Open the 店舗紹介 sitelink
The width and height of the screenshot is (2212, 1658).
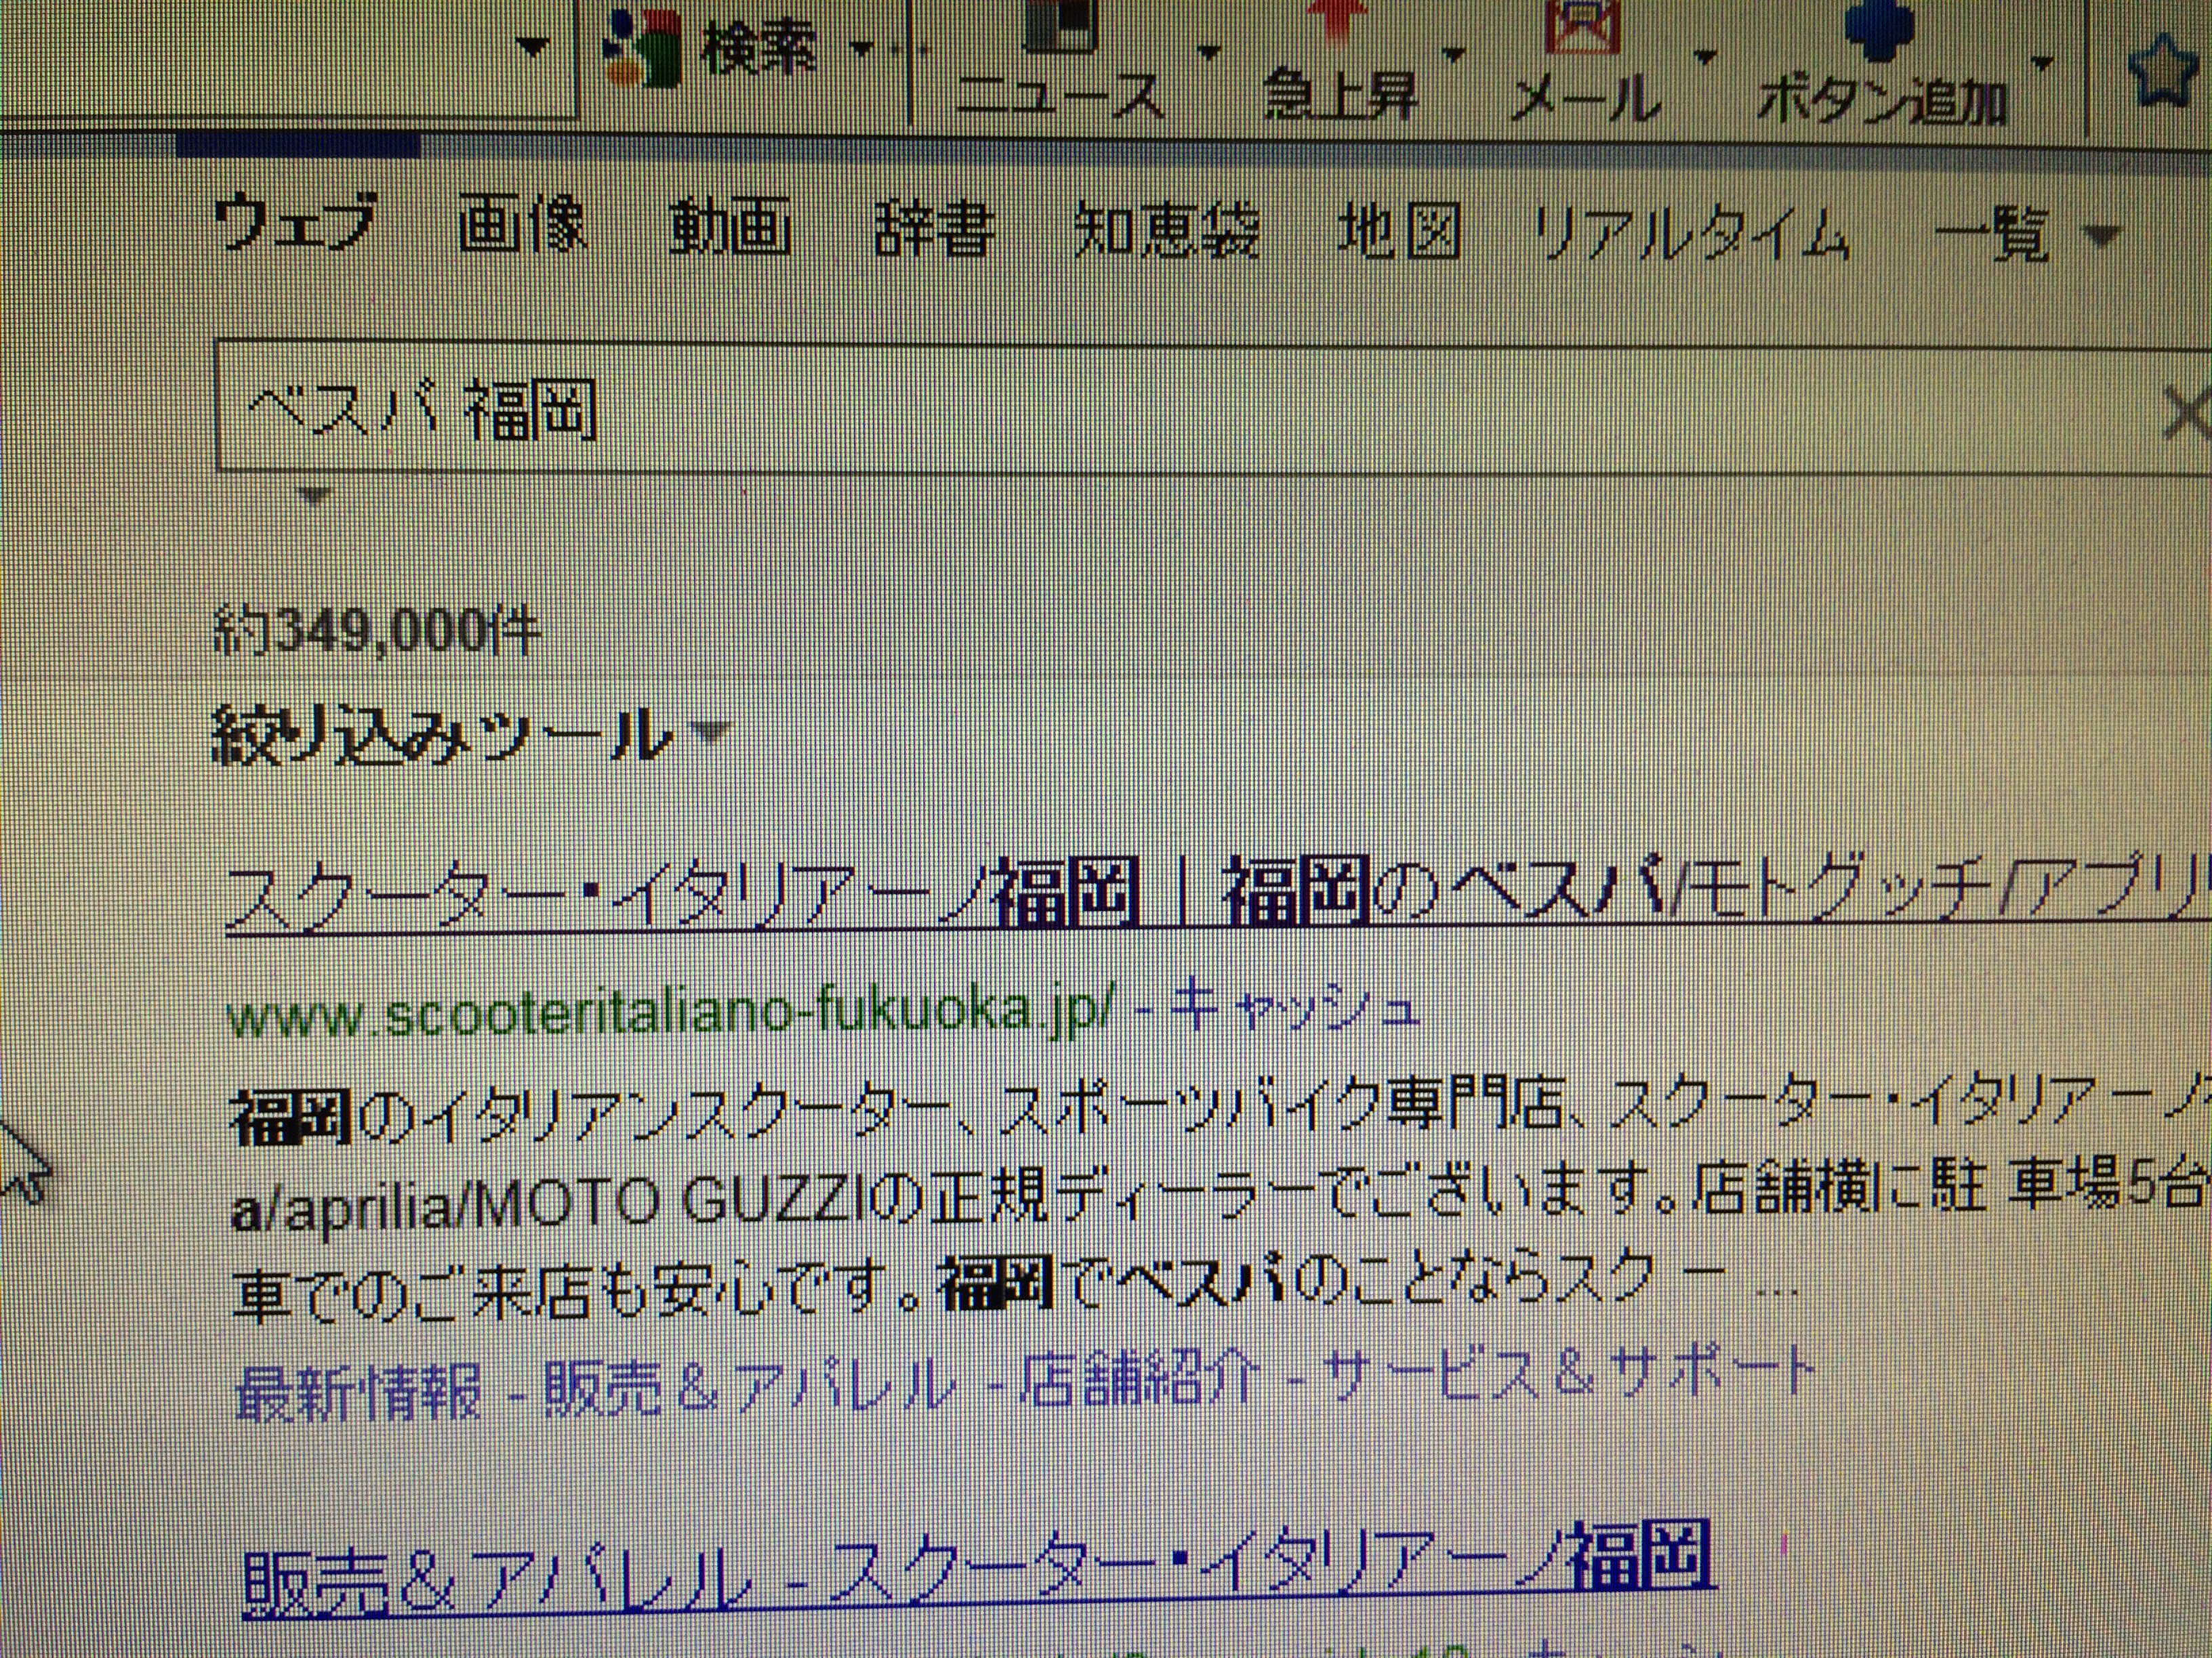(x=1139, y=1381)
